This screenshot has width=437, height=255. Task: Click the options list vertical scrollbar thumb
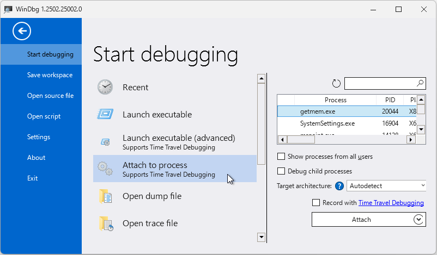pos(261,124)
